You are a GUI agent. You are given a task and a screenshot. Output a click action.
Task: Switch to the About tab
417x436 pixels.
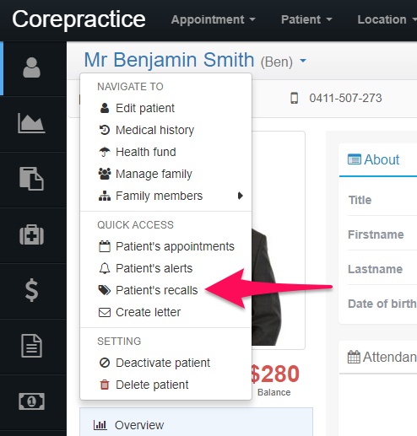click(374, 160)
